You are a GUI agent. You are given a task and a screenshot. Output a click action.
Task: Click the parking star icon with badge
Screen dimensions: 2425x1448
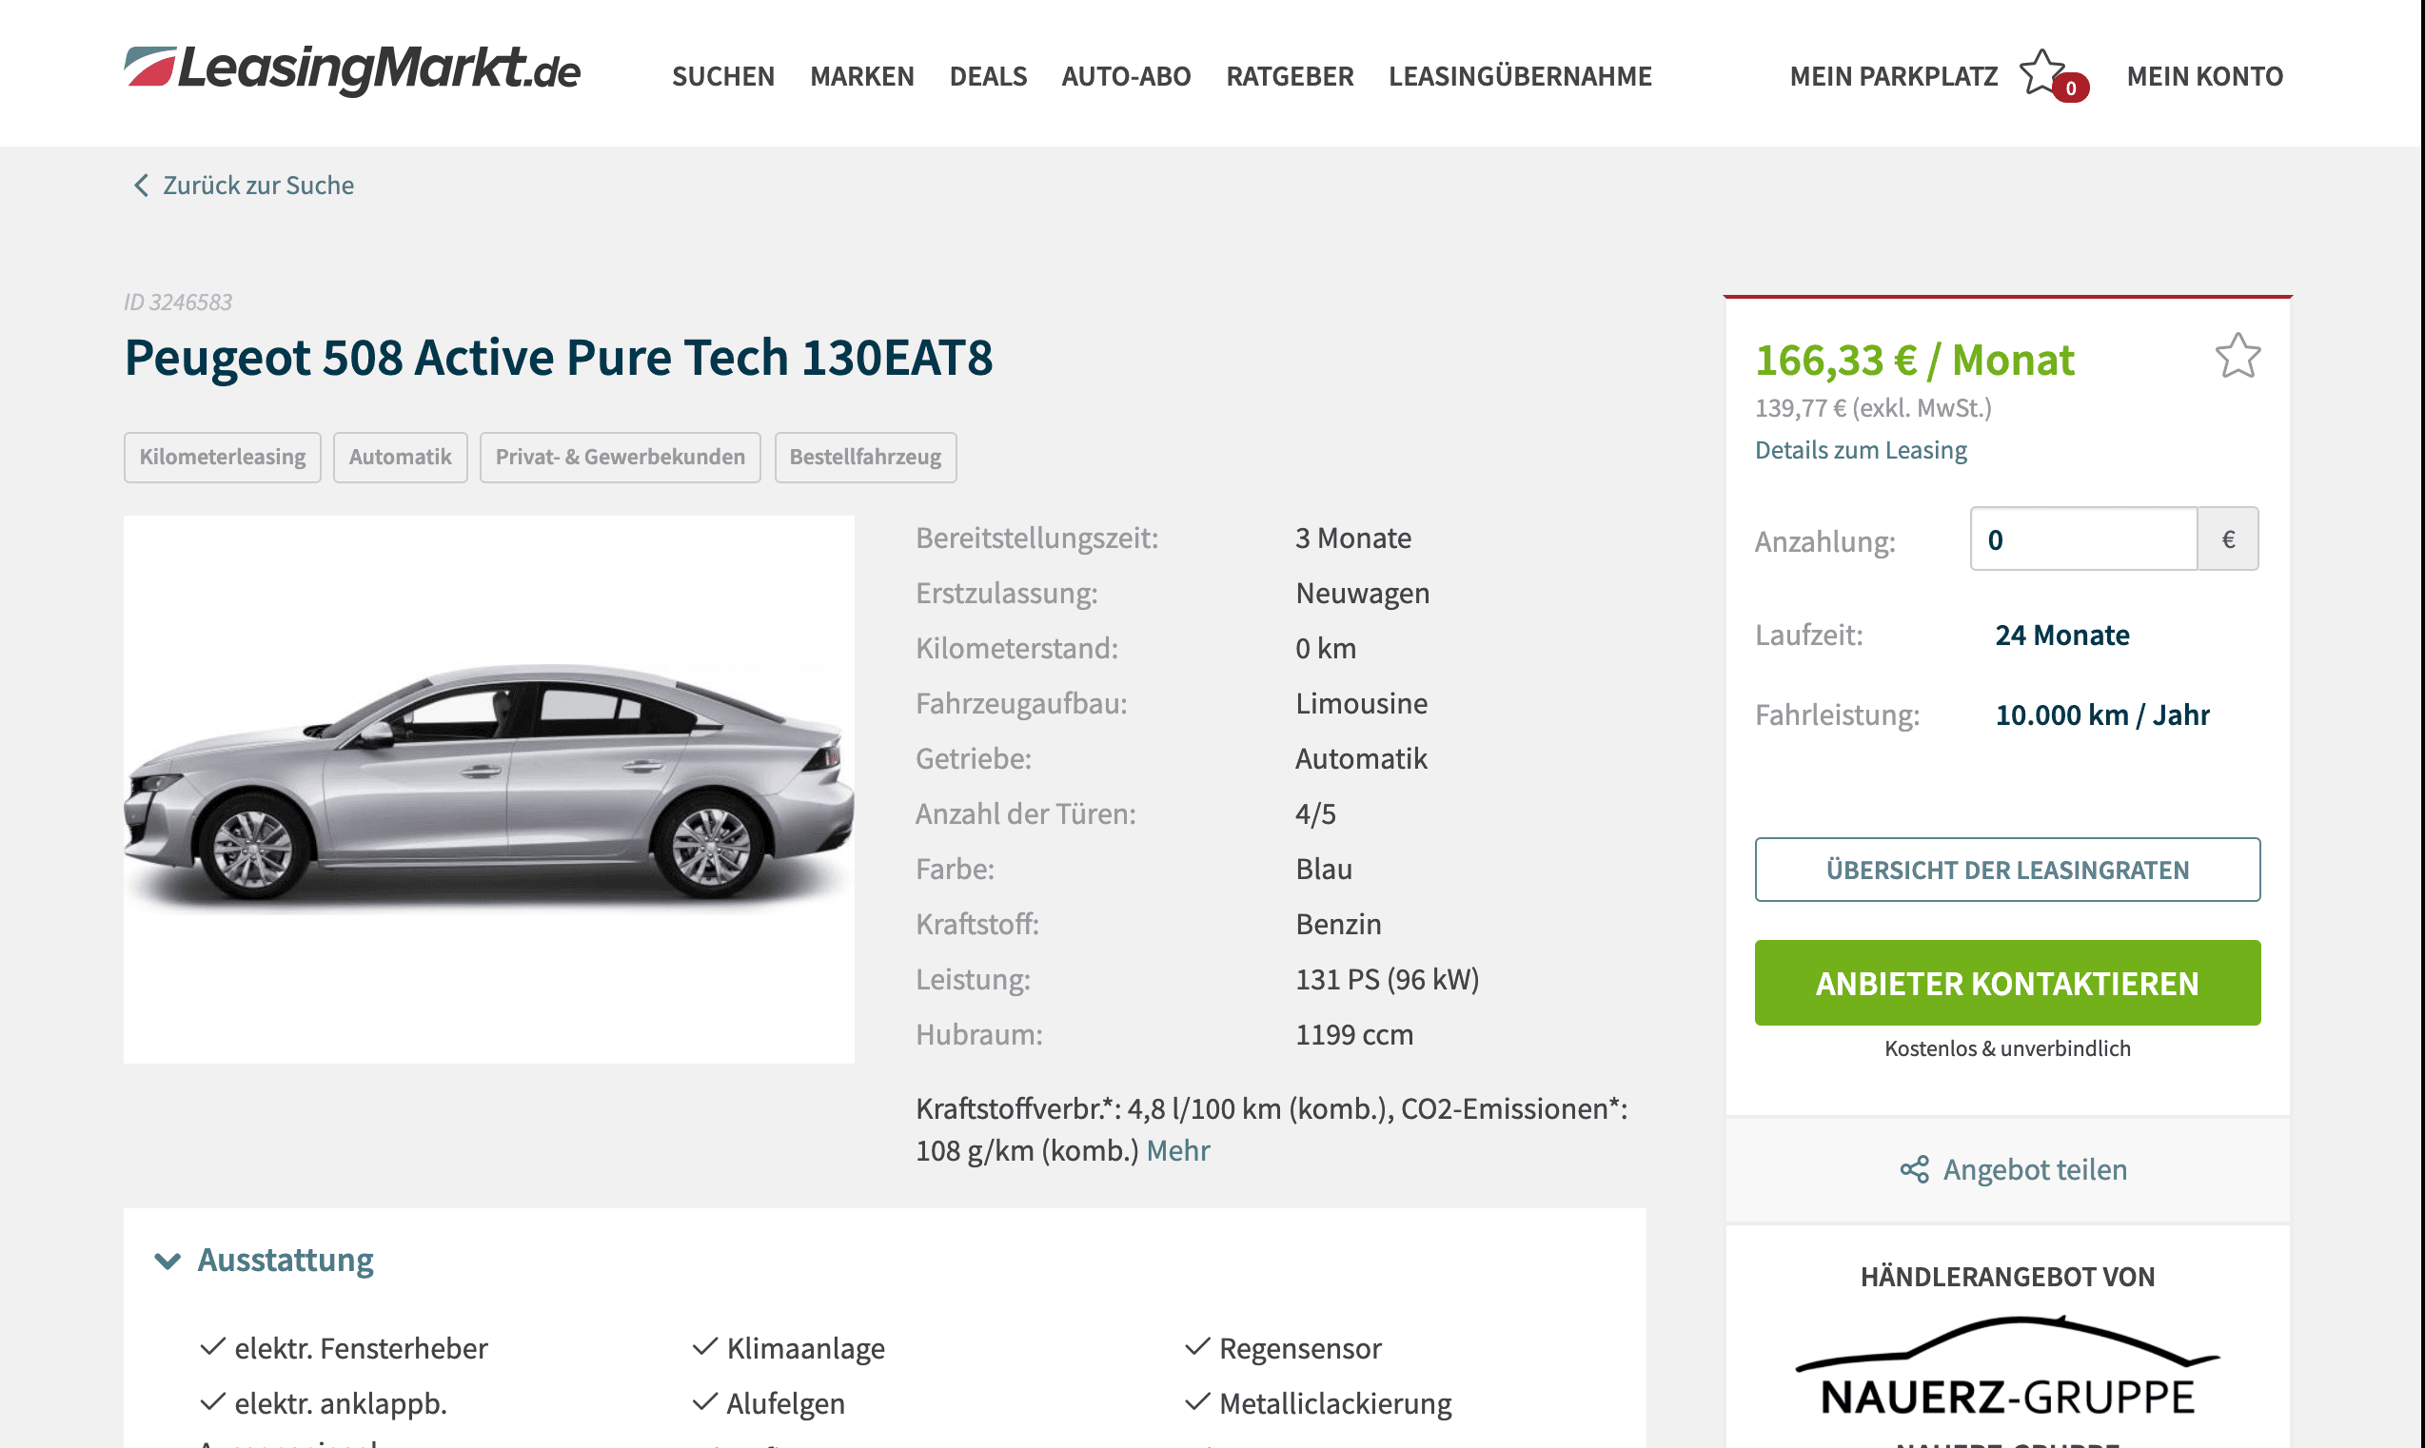(x=2053, y=75)
